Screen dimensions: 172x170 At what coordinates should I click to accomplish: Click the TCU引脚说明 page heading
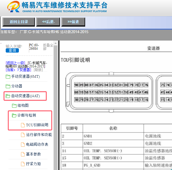coord(75,60)
